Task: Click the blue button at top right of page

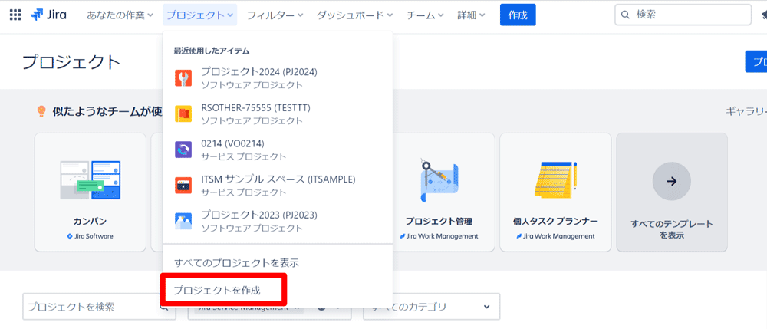Action: pos(755,61)
